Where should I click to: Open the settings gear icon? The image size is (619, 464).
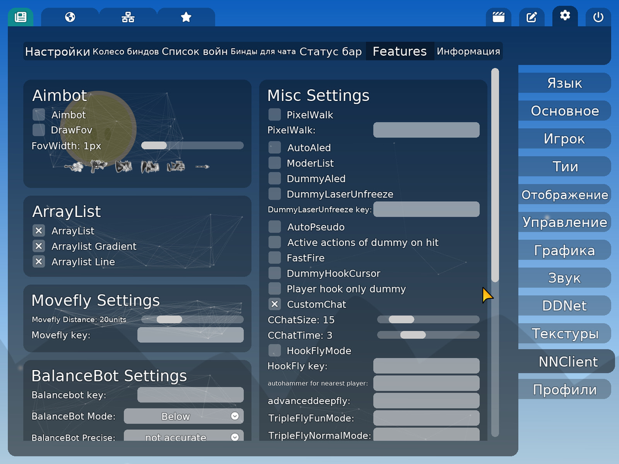pyautogui.click(x=565, y=16)
